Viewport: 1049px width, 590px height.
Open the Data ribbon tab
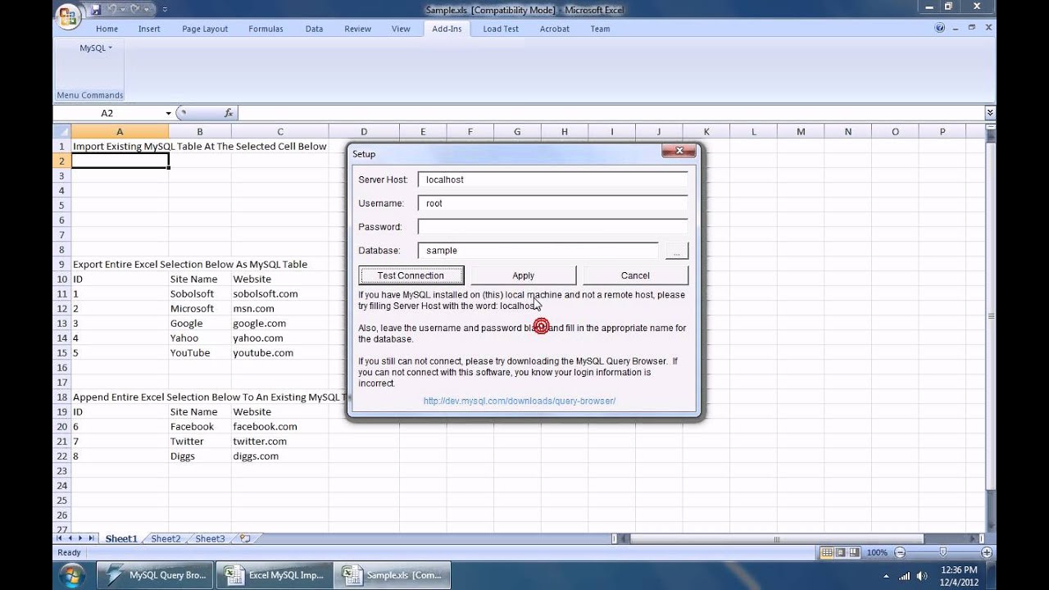pyautogui.click(x=314, y=29)
